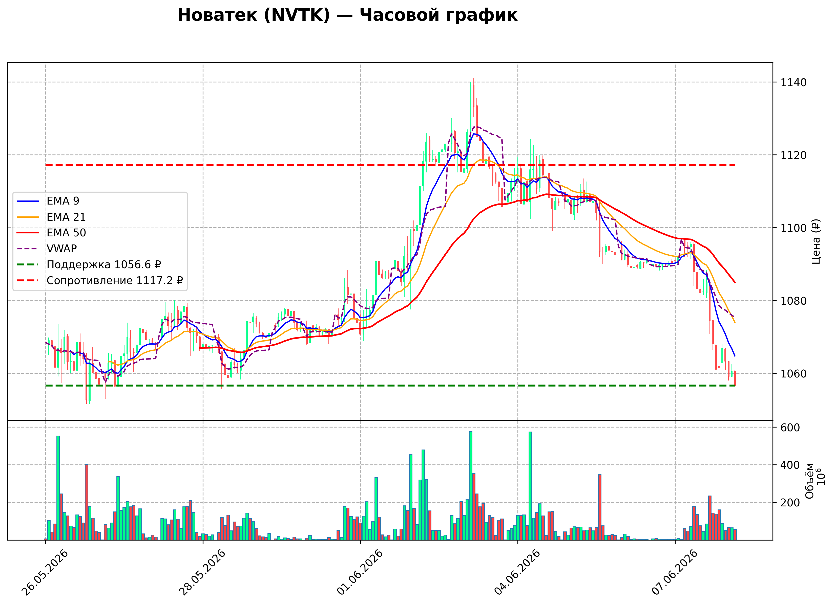
Task: Click the 1140 price axis label
Action: click(794, 82)
